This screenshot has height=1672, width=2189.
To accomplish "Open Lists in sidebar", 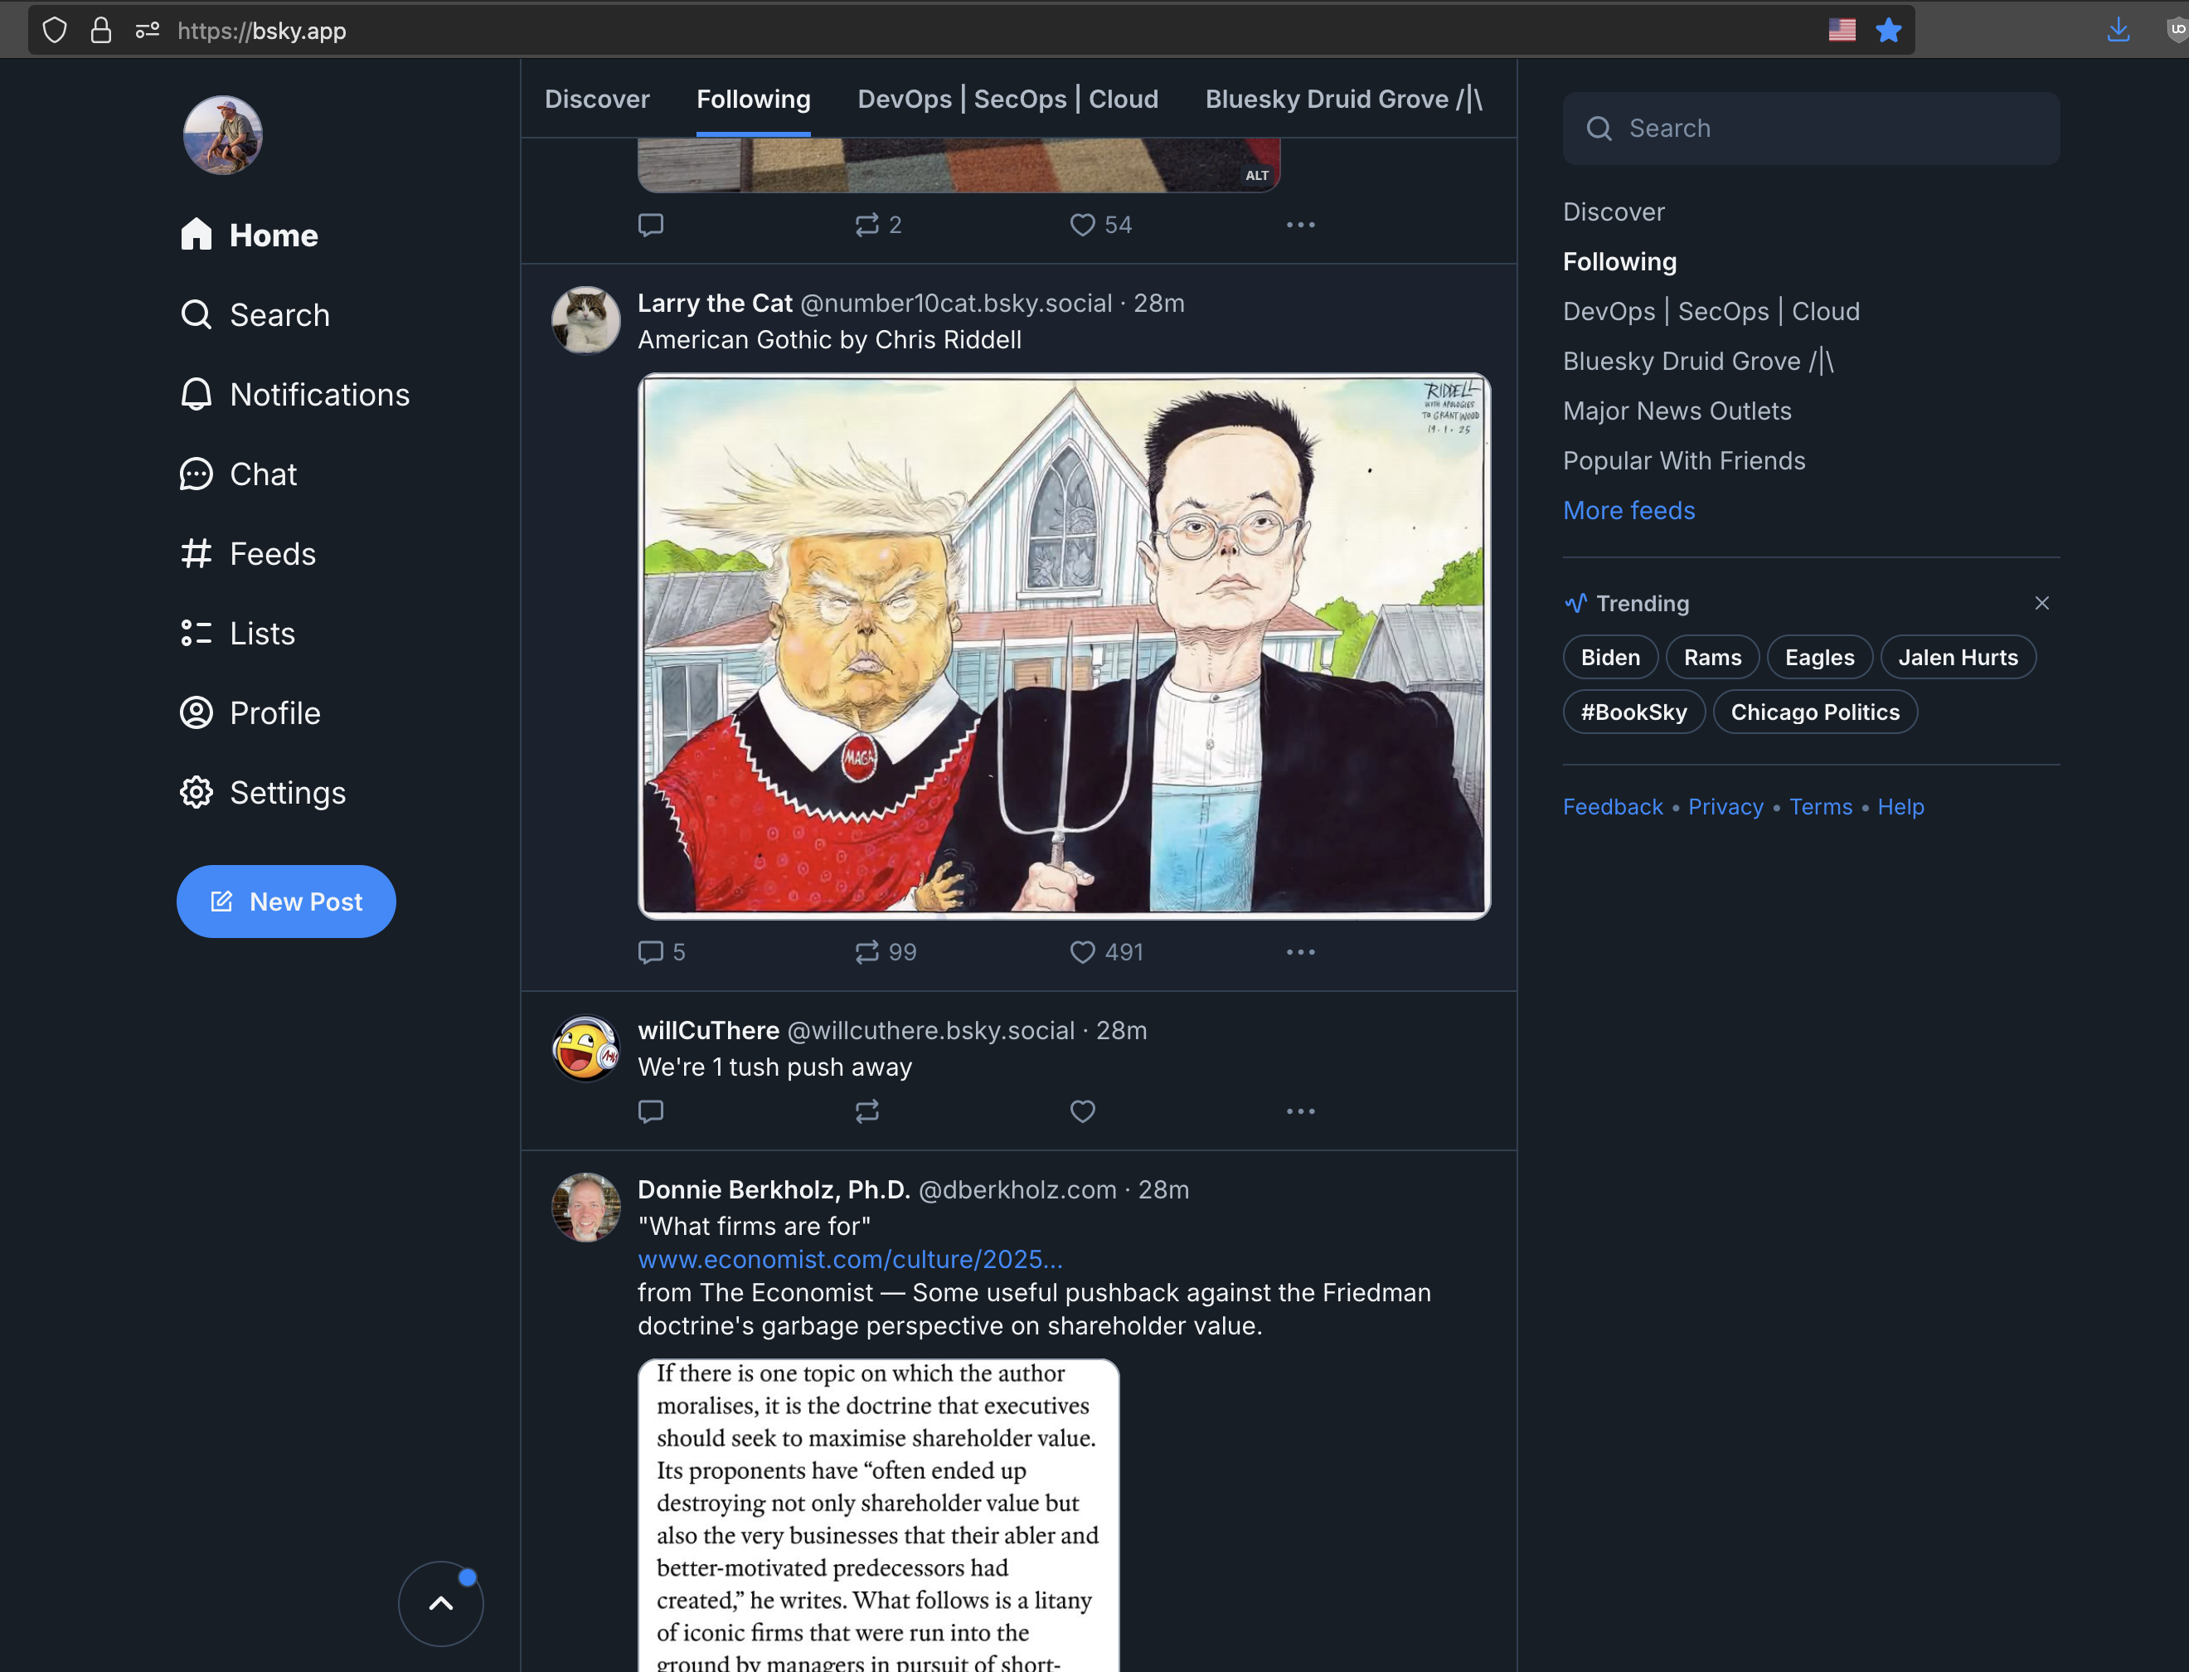I will point(237,633).
